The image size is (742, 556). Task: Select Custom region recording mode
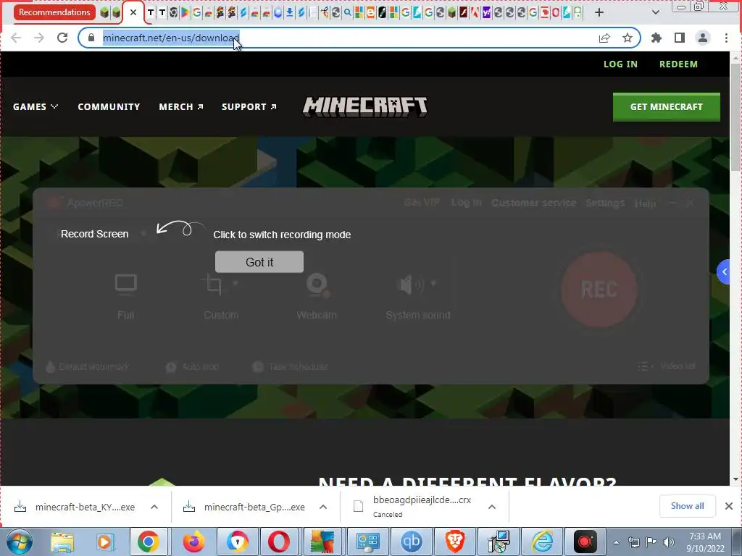220,296
